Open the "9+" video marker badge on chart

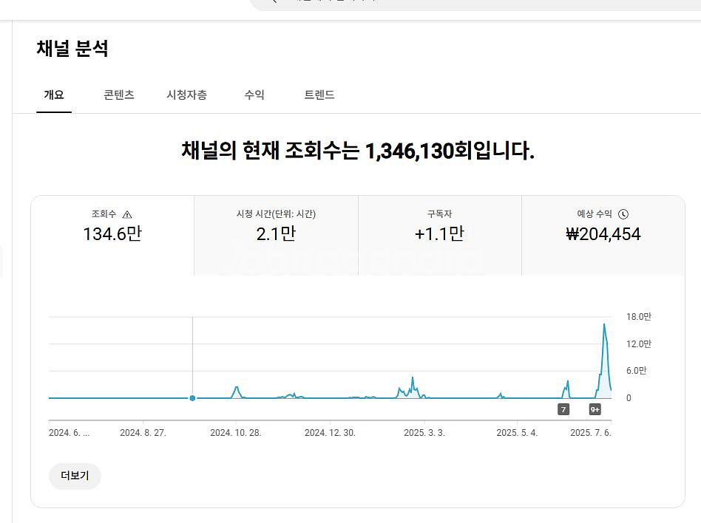(595, 409)
